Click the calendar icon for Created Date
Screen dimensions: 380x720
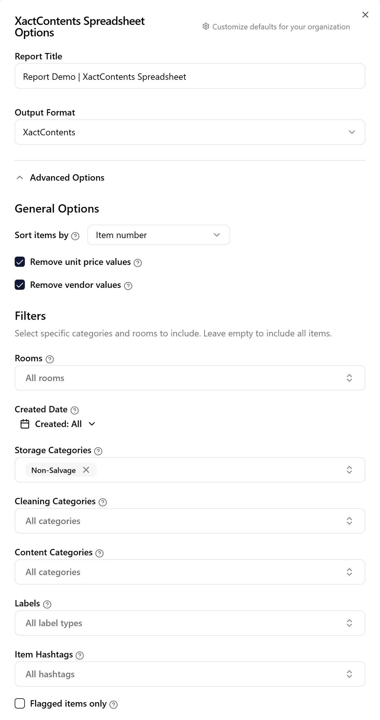pos(25,424)
